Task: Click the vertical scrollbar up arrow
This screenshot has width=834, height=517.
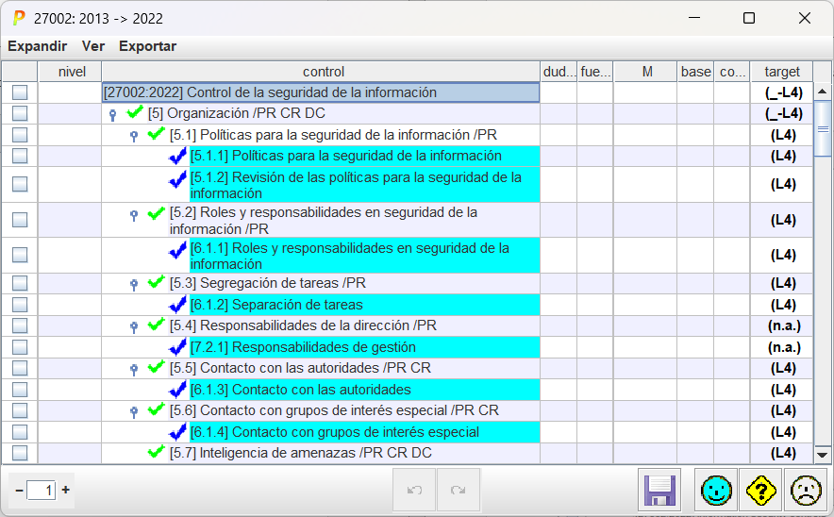Action: click(823, 92)
